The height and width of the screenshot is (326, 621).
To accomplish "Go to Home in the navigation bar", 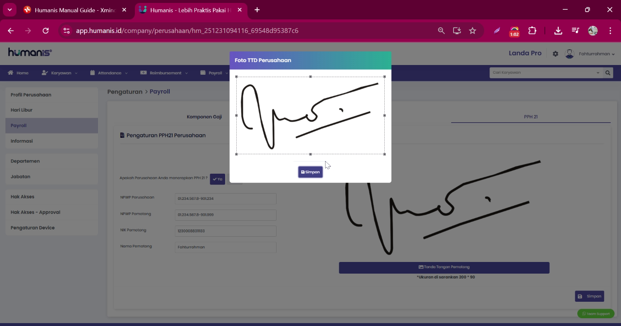I will click(18, 73).
